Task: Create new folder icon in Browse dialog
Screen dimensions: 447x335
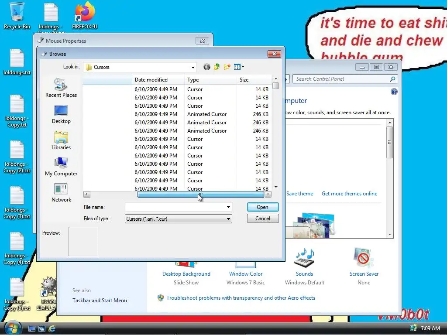Action: (x=227, y=67)
